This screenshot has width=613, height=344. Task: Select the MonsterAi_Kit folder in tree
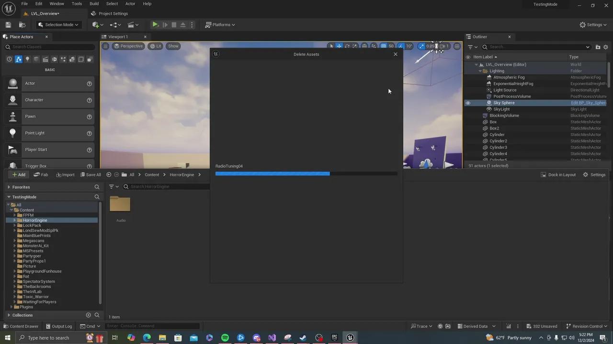[35, 246]
